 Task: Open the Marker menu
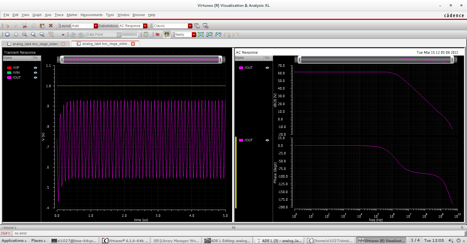pos(72,15)
